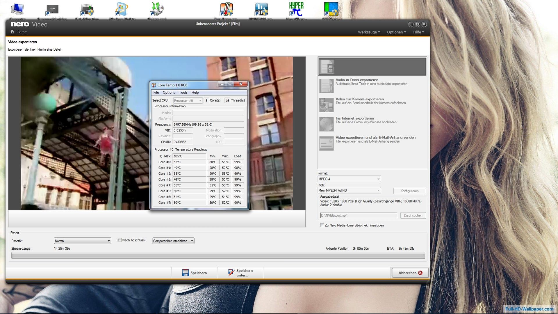
Task: Click the Core(s) count field showing 8
Action: coord(206,100)
